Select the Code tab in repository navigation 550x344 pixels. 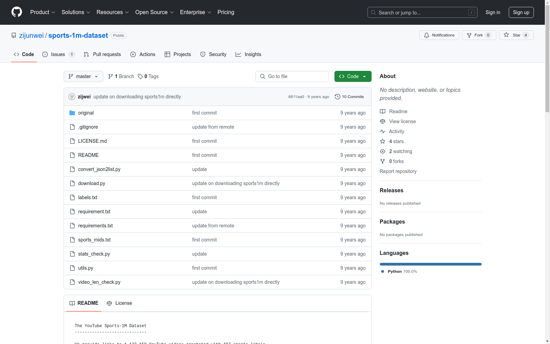point(24,54)
